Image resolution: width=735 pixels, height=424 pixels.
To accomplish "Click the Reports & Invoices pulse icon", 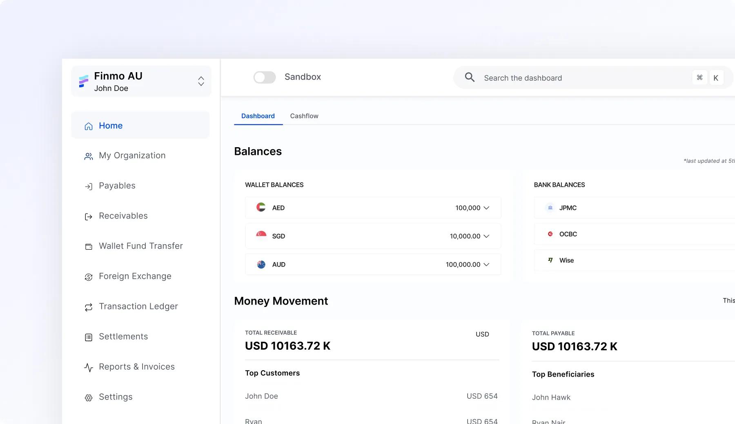I will coord(88,367).
